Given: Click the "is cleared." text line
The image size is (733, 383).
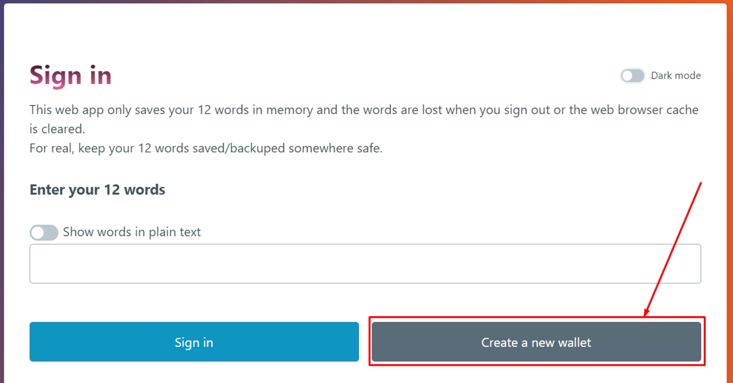Looking at the screenshot, I should coord(57,129).
